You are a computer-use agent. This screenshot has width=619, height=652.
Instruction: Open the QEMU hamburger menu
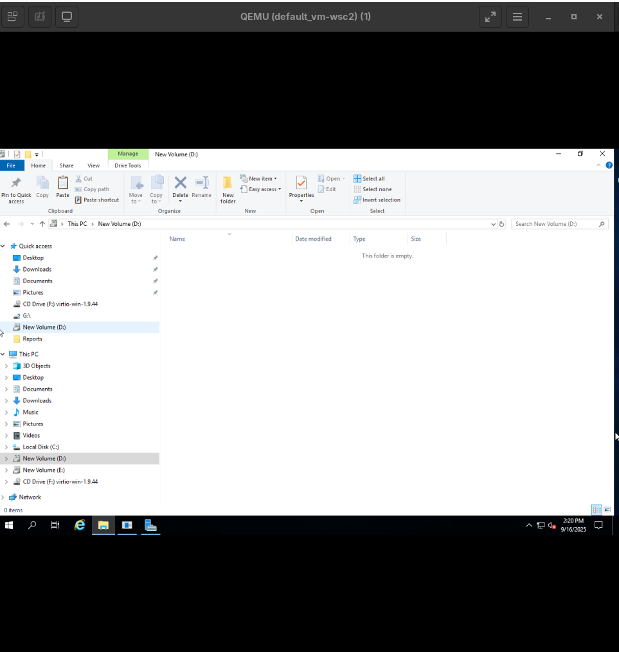(x=517, y=17)
